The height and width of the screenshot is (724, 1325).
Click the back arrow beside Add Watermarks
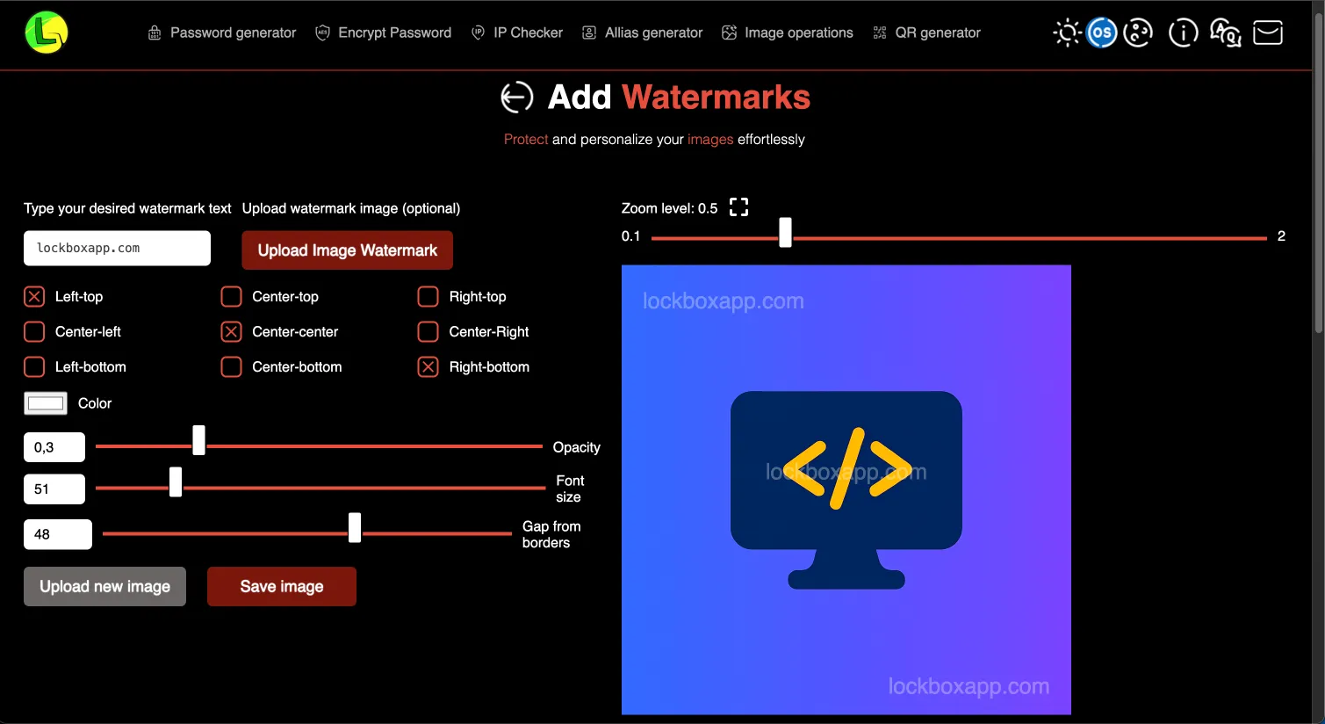[517, 97]
